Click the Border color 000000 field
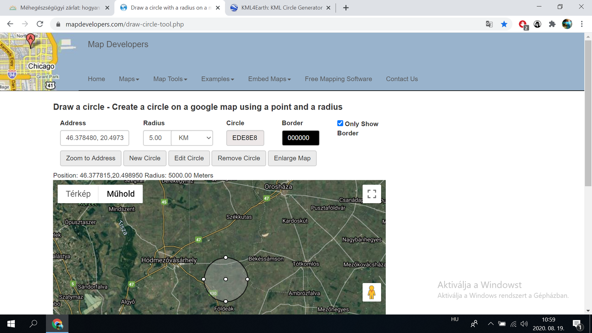This screenshot has width=592, height=333. [300, 138]
